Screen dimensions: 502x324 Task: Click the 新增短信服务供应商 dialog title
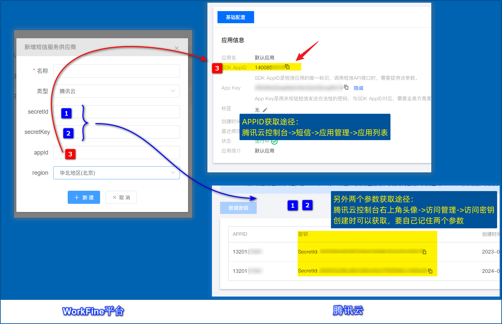click(50, 47)
